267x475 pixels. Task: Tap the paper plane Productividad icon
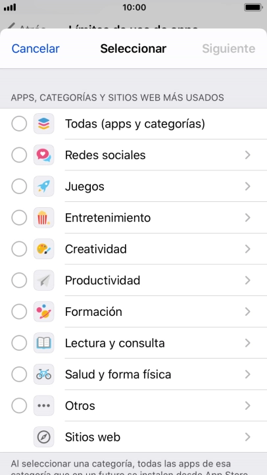click(x=44, y=280)
